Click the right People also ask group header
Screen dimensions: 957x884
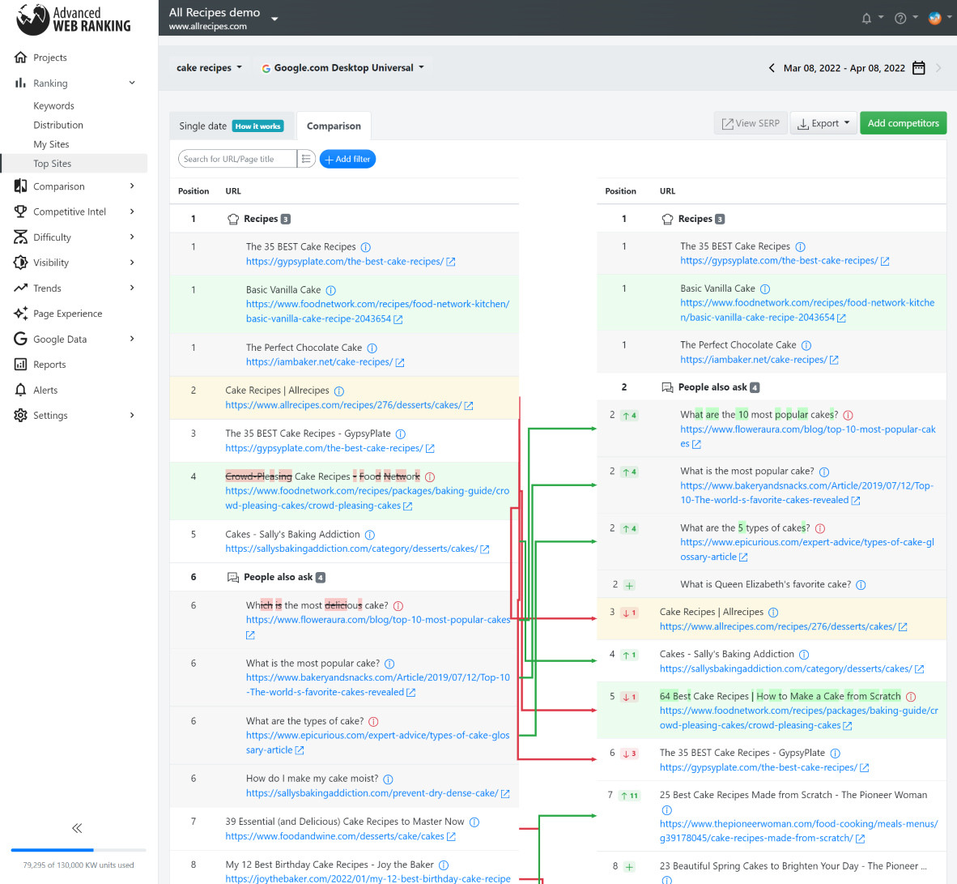point(772,387)
